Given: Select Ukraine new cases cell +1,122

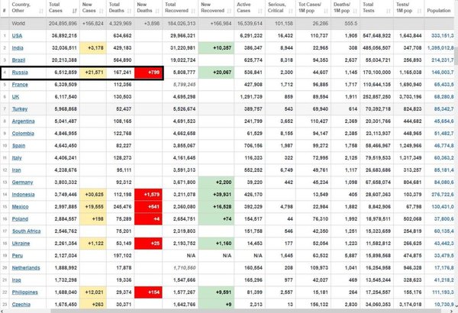Looking at the screenshot, I should coord(93,244).
